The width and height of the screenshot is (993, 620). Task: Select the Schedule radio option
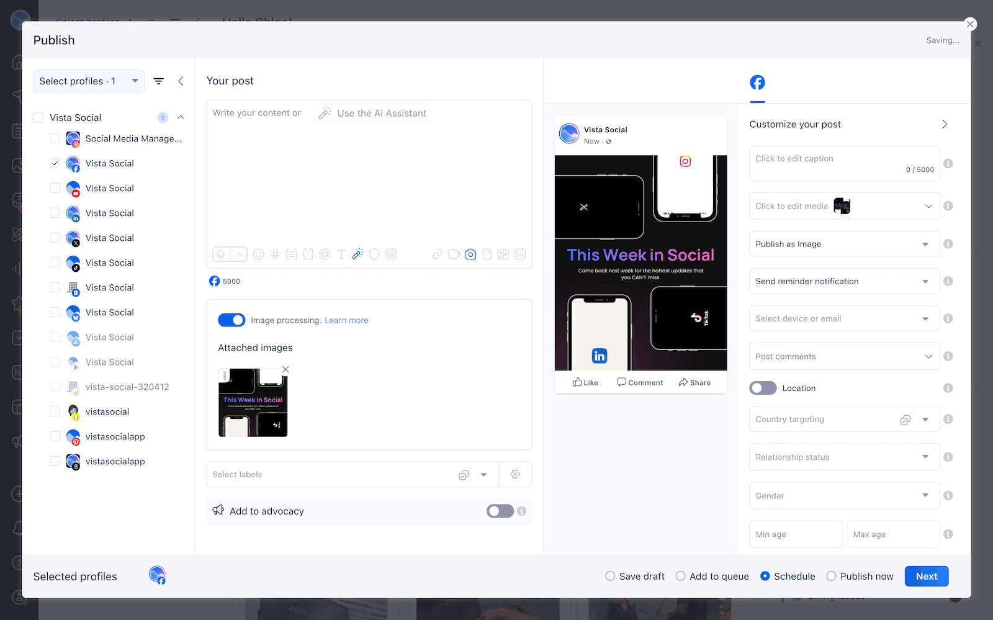click(765, 576)
